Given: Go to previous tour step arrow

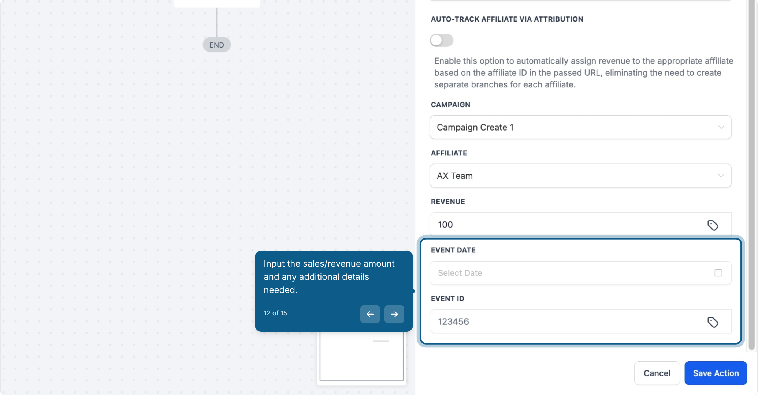Looking at the screenshot, I should (370, 314).
